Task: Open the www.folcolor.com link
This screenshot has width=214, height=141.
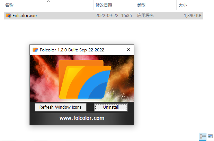Action: (x=82, y=118)
